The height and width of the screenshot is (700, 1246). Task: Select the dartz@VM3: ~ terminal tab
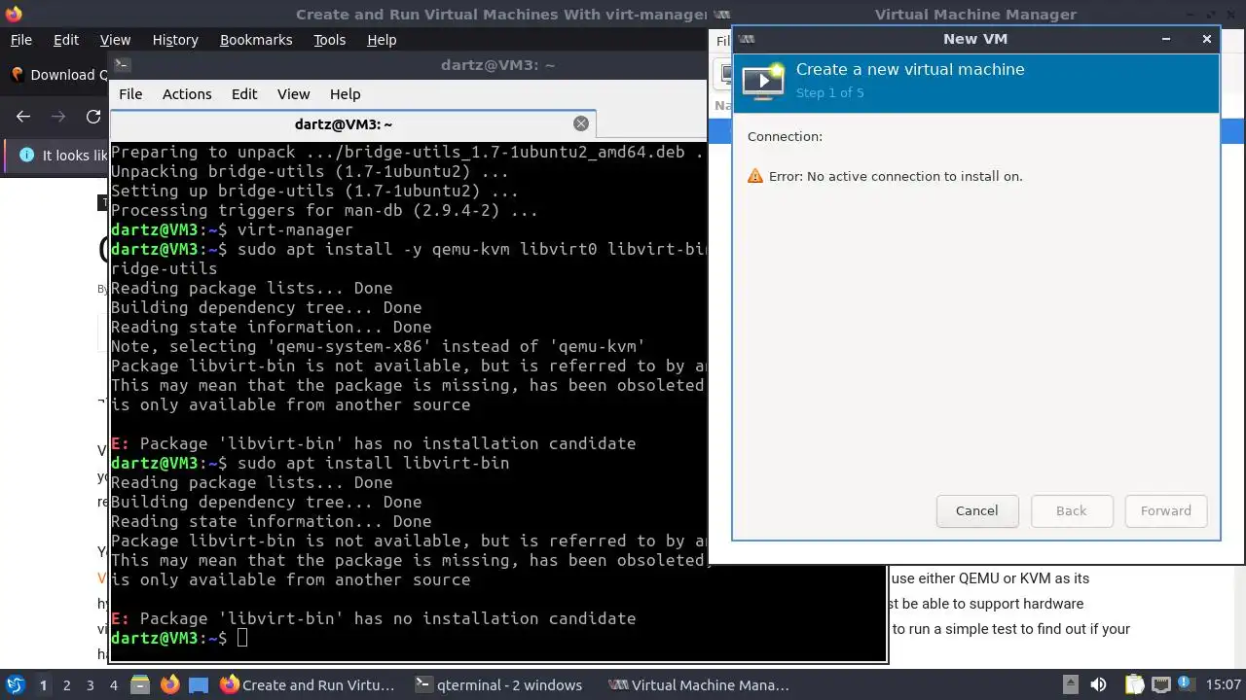(x=344, y=124)
